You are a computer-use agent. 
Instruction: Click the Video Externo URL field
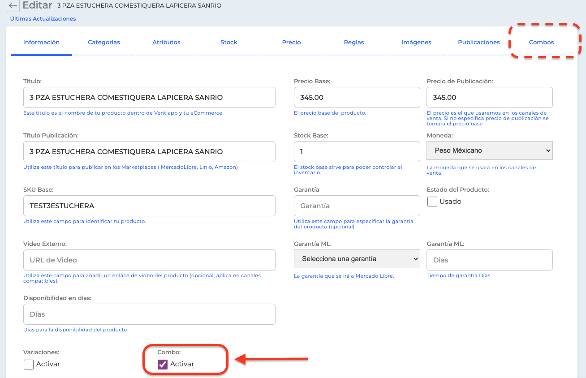click(149, 260)
